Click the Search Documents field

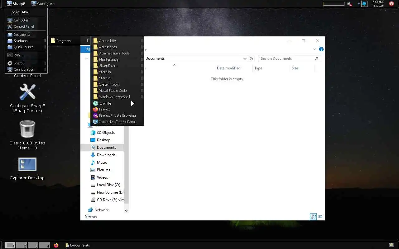coord(289,59)
